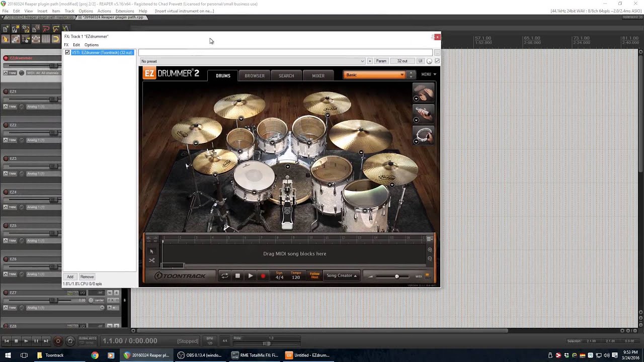Image resolution: width=644 pixels, height=362 pixels.
Task: Click REAPER transport pause button
Action: pos(36,341)
